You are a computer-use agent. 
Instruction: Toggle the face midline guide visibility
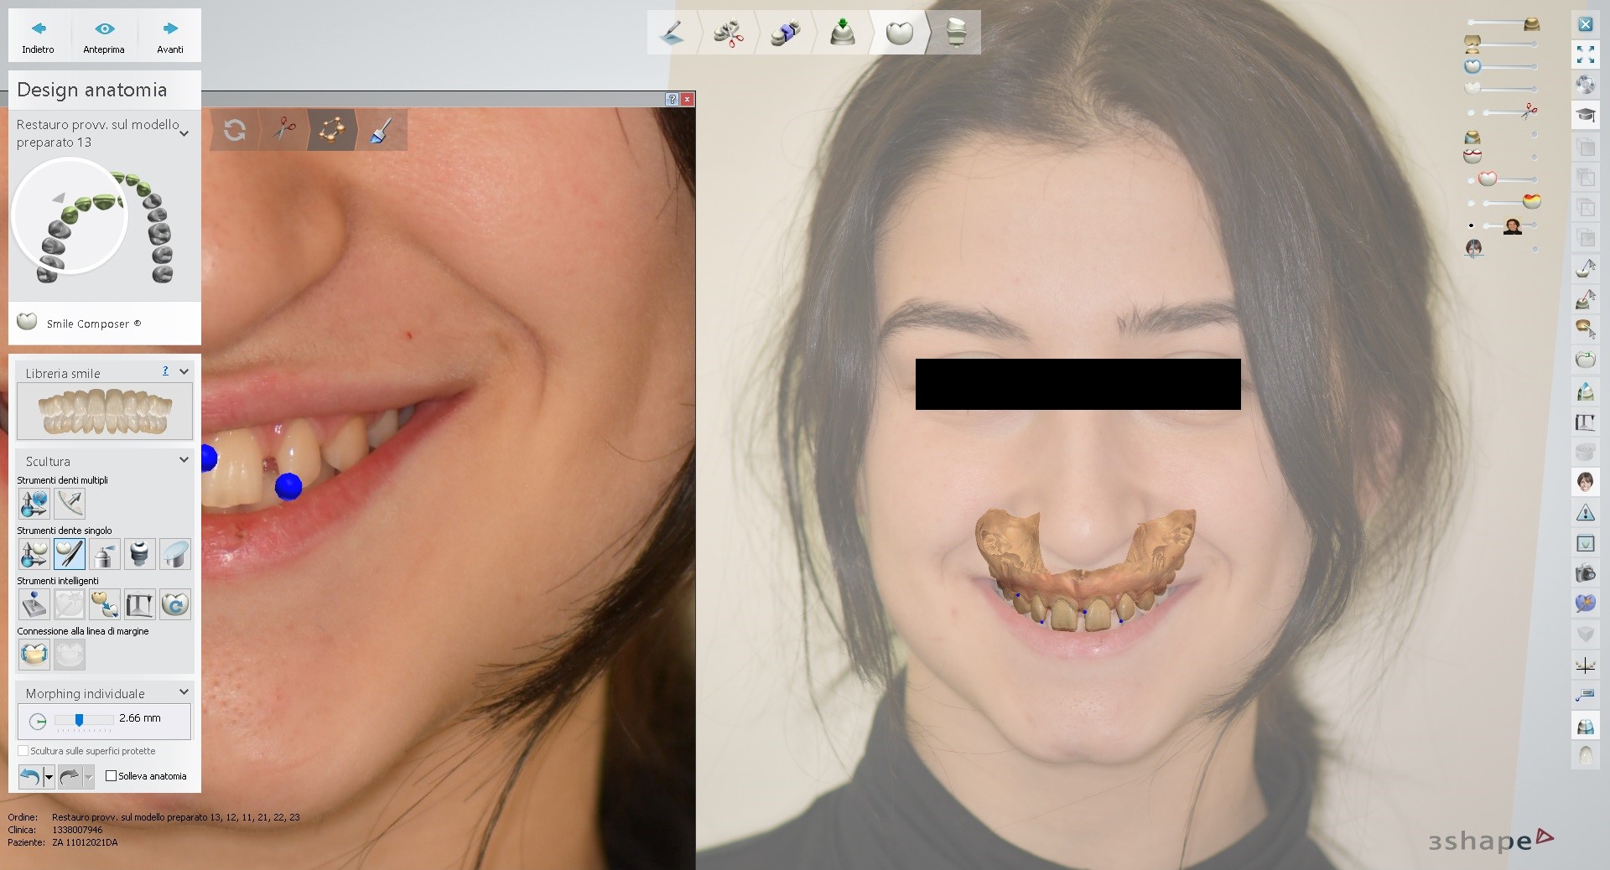point(1473,248)
